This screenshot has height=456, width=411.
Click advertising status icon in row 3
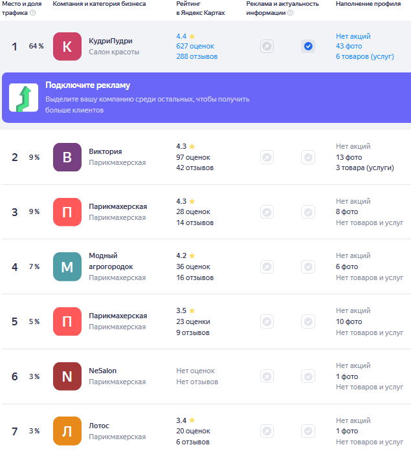tap(267, 212)
